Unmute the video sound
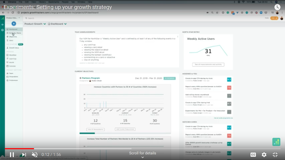 point(34,155)
